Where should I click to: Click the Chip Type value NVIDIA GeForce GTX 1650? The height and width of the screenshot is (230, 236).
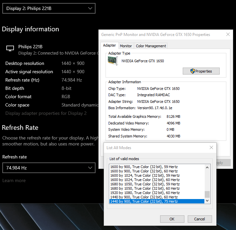[x=158, y=89]
